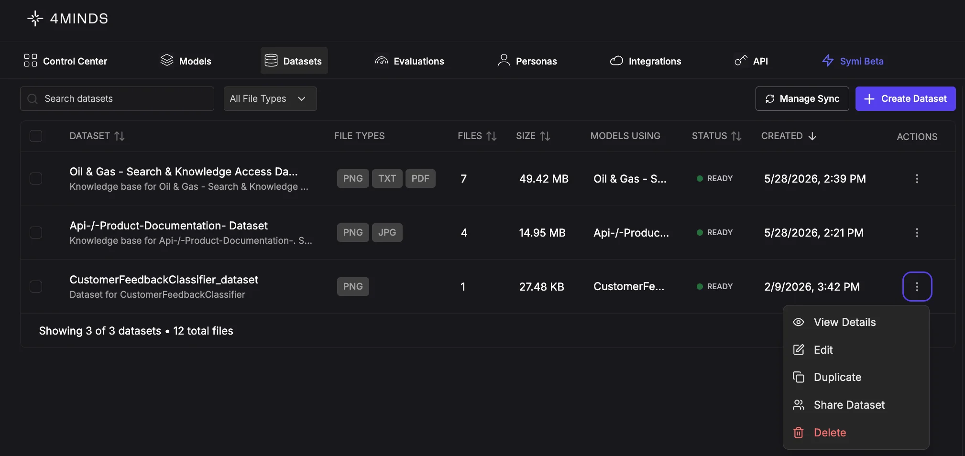Click the "Api-/-Produc..." model name
The width and height of the screenshot is (965, 456).
click(x=631, y=233)
